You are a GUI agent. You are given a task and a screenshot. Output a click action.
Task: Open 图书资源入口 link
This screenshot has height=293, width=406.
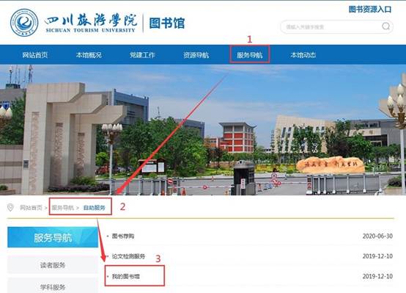click(370, 10)
